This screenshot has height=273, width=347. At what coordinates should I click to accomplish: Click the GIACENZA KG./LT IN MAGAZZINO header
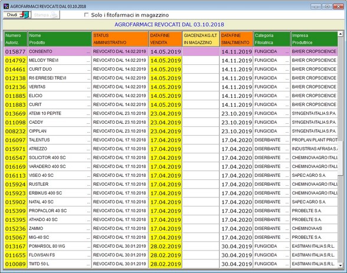click(x=201, y=39)
